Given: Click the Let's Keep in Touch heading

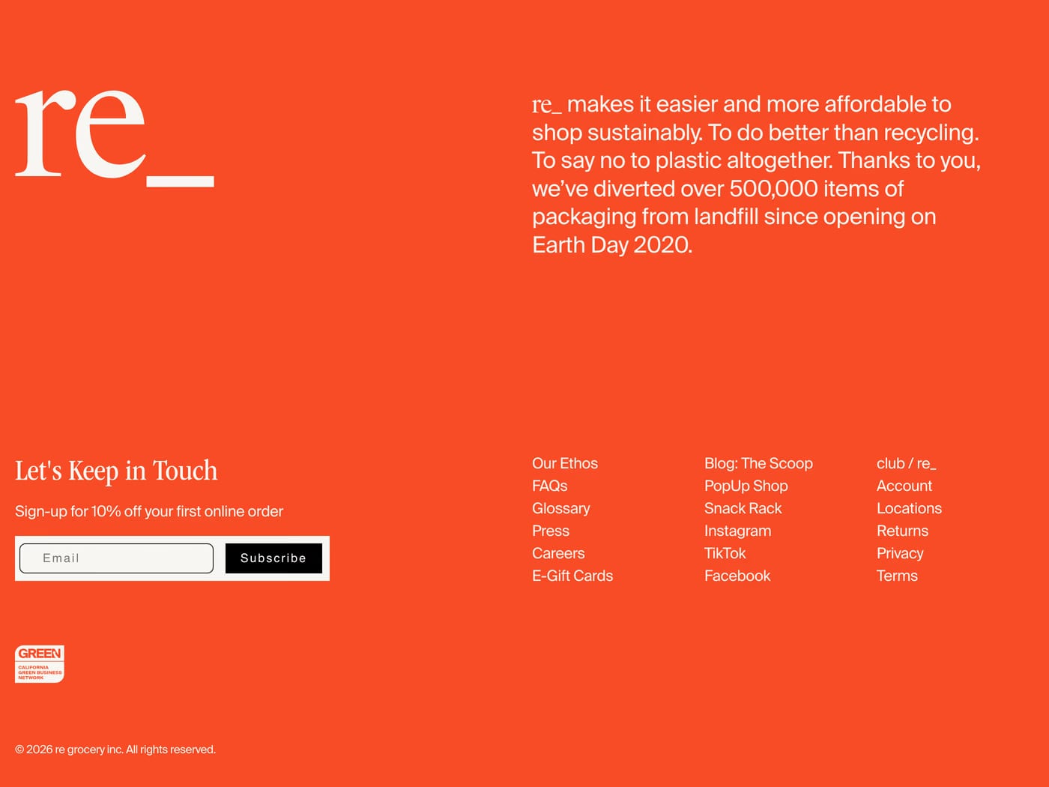Looking at the screenshot, I should coord(116,471).
